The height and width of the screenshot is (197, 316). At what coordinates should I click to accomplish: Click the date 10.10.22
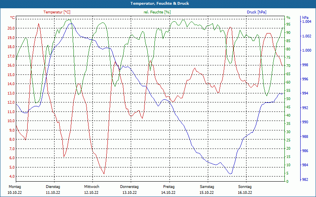tap(15, 193)
